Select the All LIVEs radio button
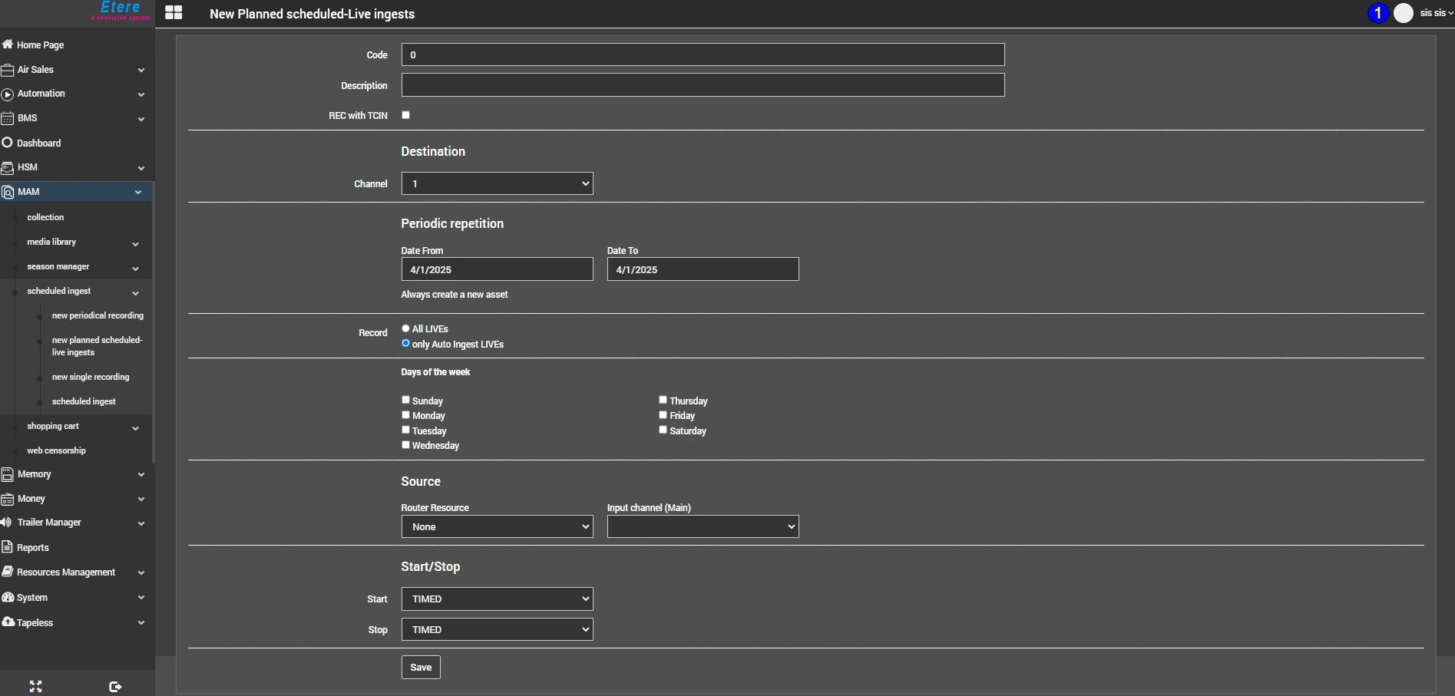This screenshot has height=696, width=1455. (406, 328)
